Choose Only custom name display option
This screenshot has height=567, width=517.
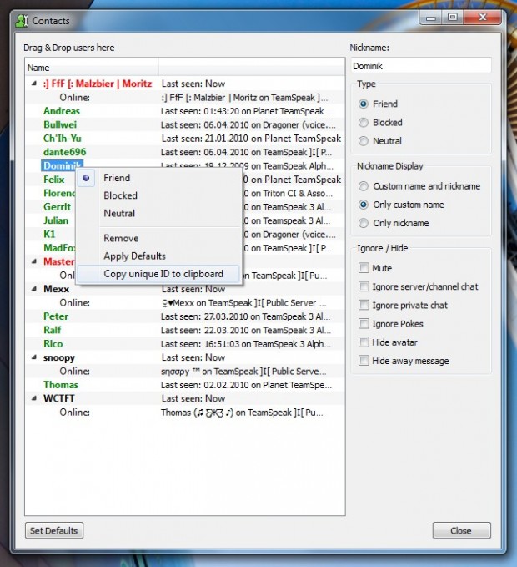[364, 205]
